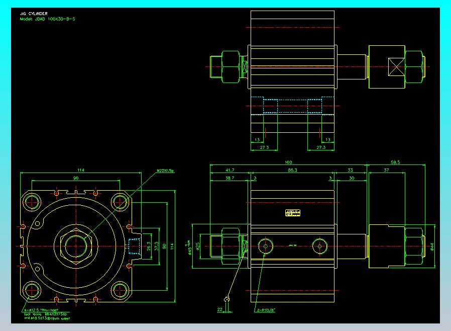
Task: Click the yellow nameplate on cylinder body
Action: pyautogui.click(x=292, y=213)
